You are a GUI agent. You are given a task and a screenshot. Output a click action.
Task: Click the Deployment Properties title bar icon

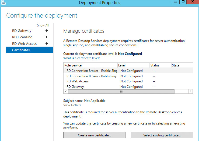pos(3,3)
